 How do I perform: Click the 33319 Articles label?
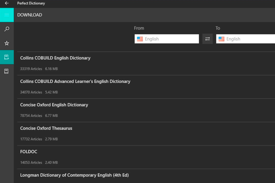(31, 69)
